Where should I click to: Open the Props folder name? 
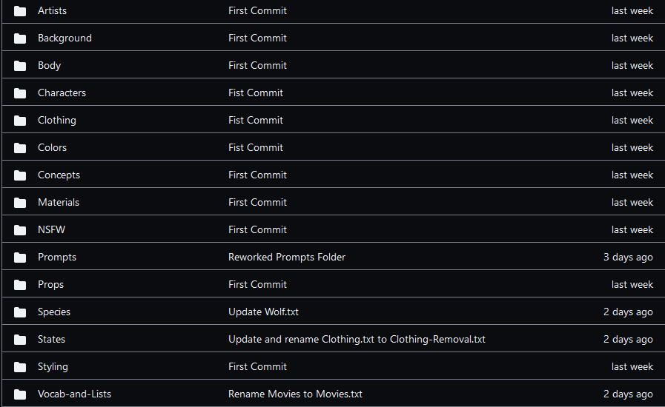(x=50, y=284)
